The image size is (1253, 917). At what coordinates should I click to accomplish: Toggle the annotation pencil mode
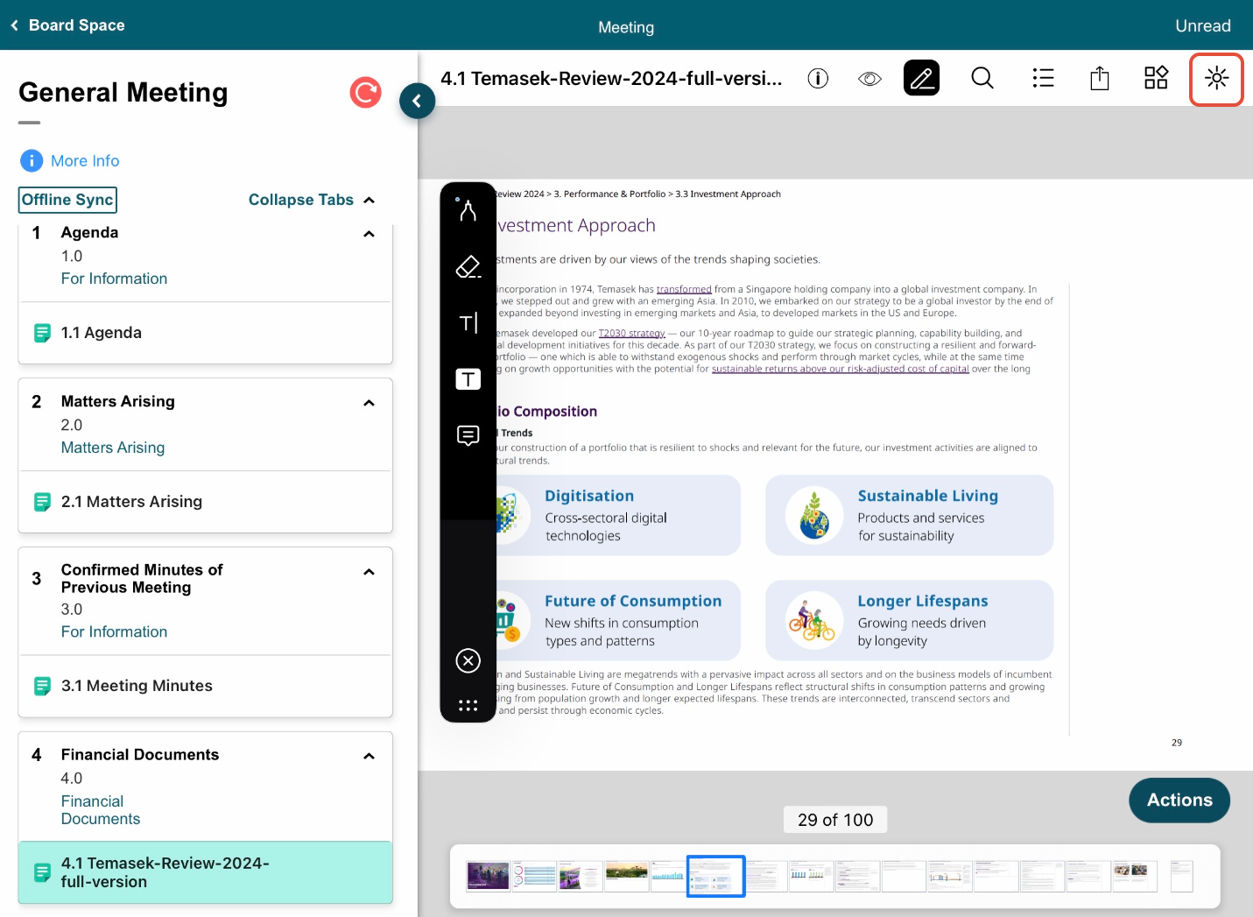tap(921, 79)
